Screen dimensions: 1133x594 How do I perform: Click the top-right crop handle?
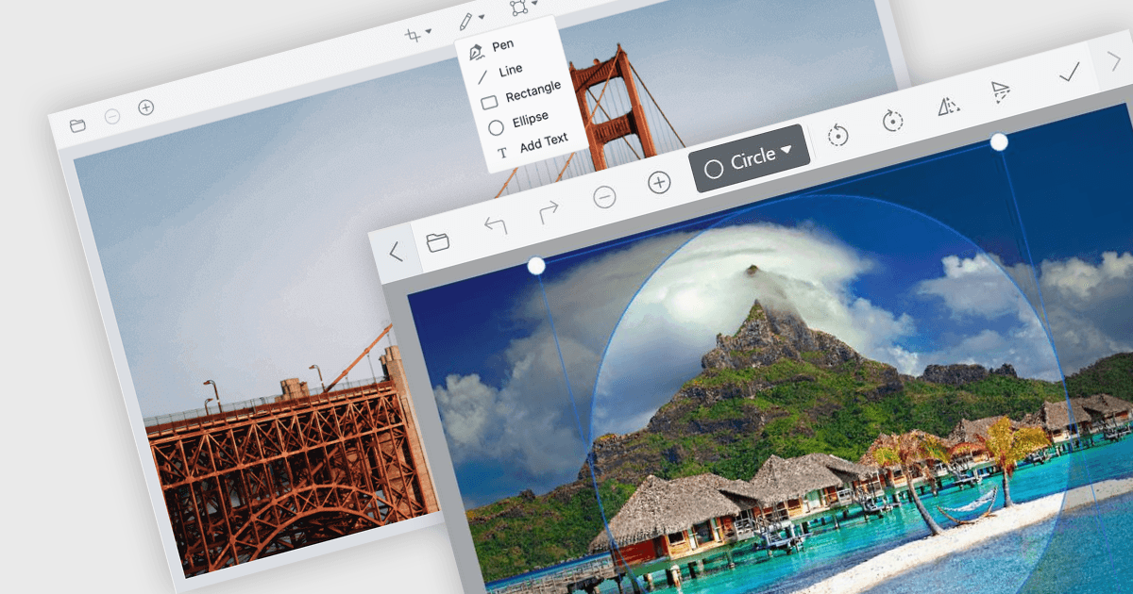pyautogui.click(x=999, y=141)
